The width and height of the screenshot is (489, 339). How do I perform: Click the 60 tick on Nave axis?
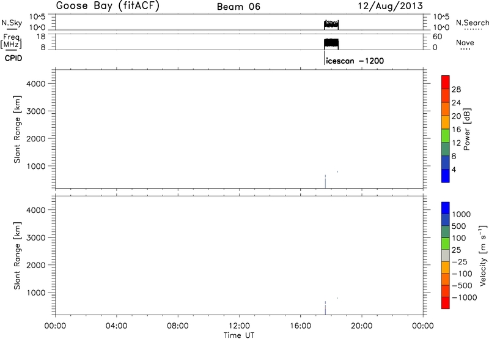(437, 37)
